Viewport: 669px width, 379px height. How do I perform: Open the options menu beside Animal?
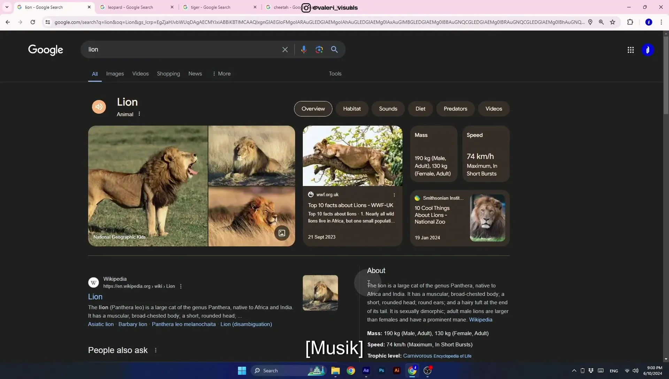[139, 114]
